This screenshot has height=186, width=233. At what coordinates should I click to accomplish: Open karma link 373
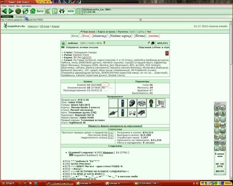88,57
